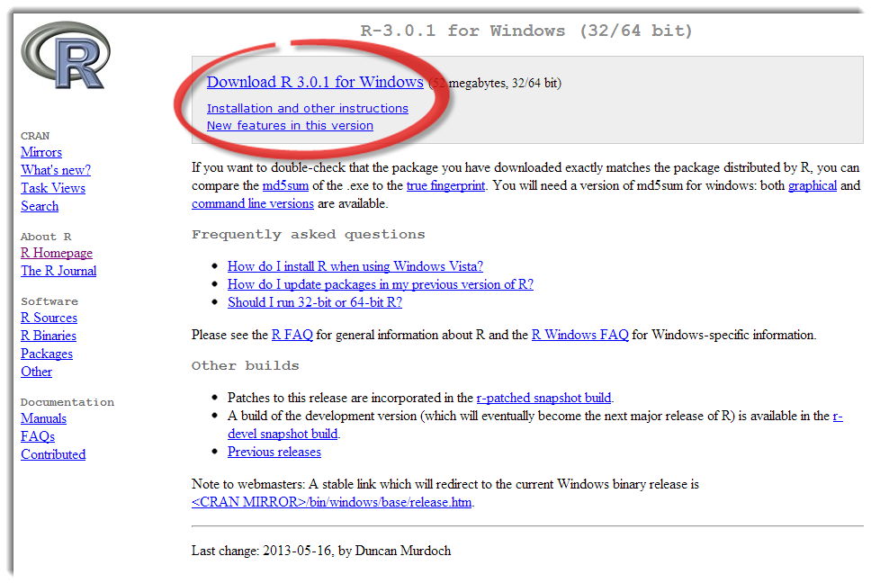Go to Previous releases
871x583 pixels.
[274, 452]
